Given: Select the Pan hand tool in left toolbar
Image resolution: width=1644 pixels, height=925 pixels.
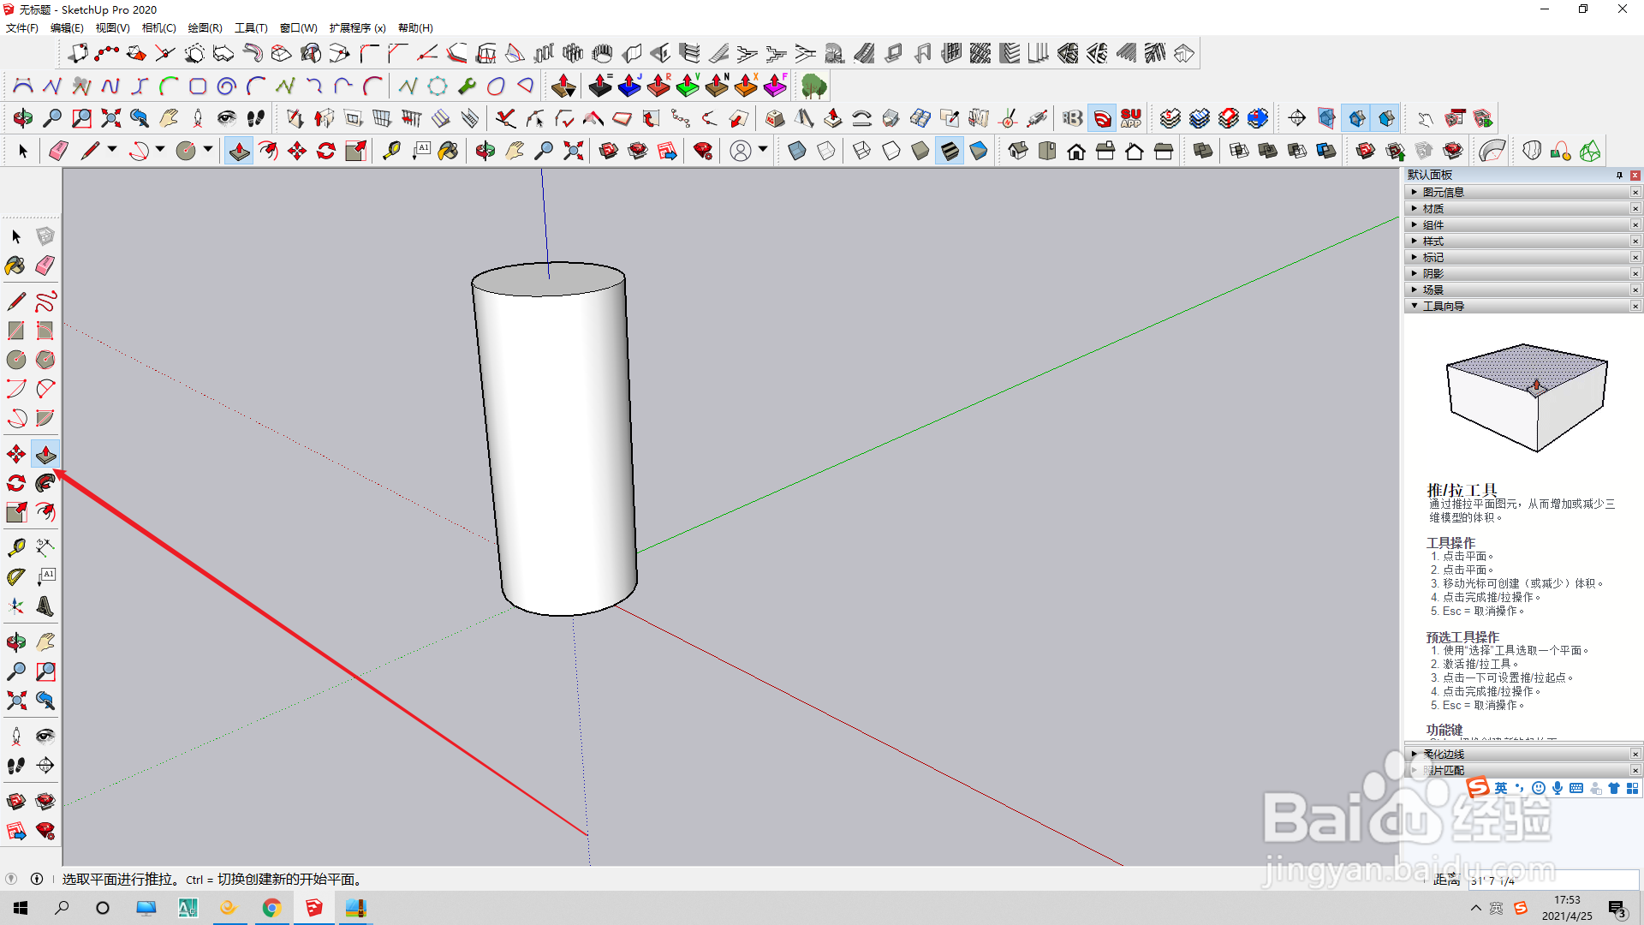Looking at the screenshot, I should tap(45, 642).
